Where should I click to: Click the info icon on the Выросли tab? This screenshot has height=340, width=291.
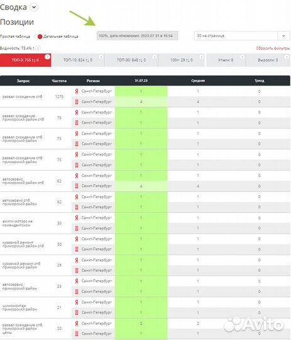click(x=287, y=57)
